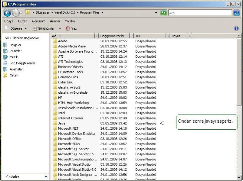Screen dimensions: 243x181
Task: Sort by the Ad column header
Action: [73, 36]
